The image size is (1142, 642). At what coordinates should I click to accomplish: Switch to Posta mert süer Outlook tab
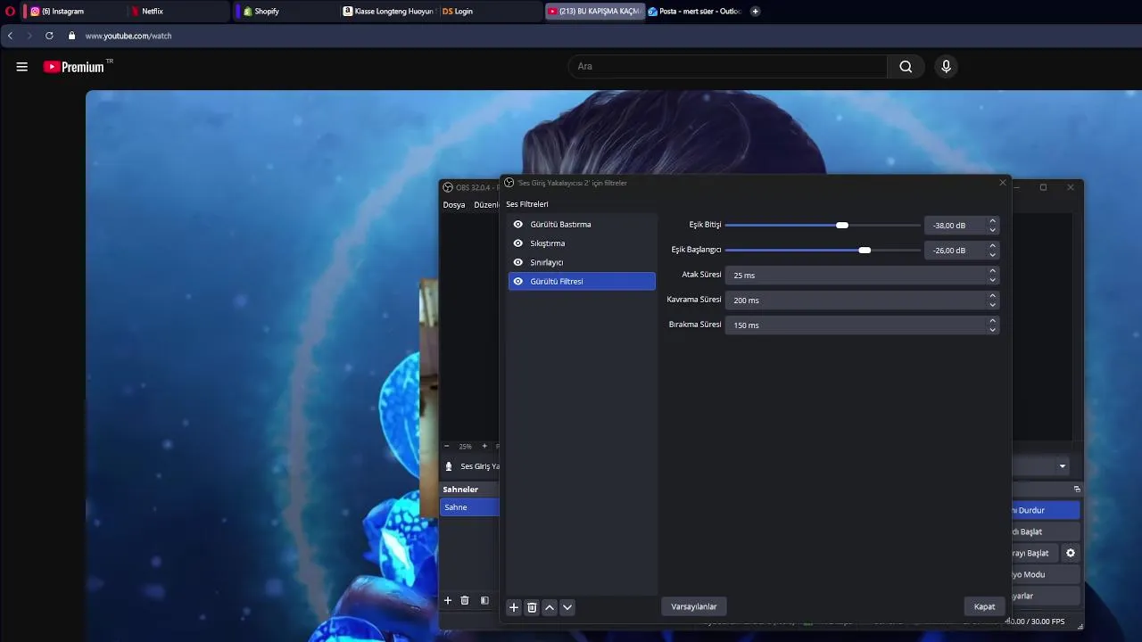coord(695,12)
